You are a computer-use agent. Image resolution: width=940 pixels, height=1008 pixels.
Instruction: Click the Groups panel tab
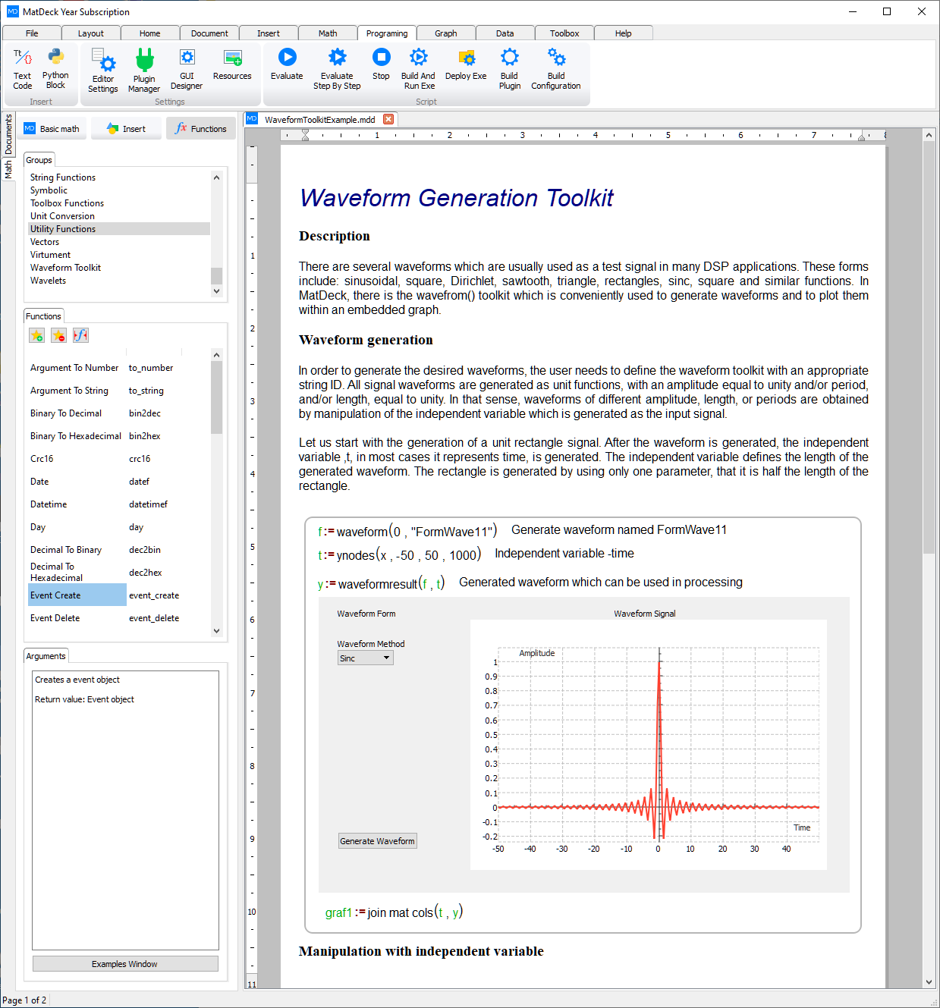click(x=39, y=160)
